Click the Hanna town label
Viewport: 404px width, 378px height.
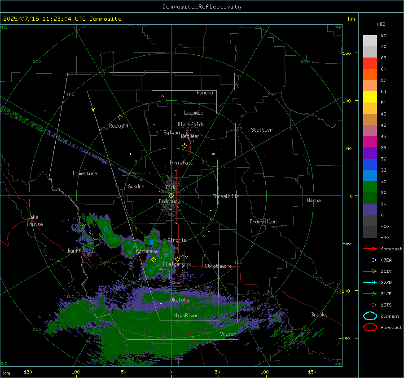coord(314,200)
